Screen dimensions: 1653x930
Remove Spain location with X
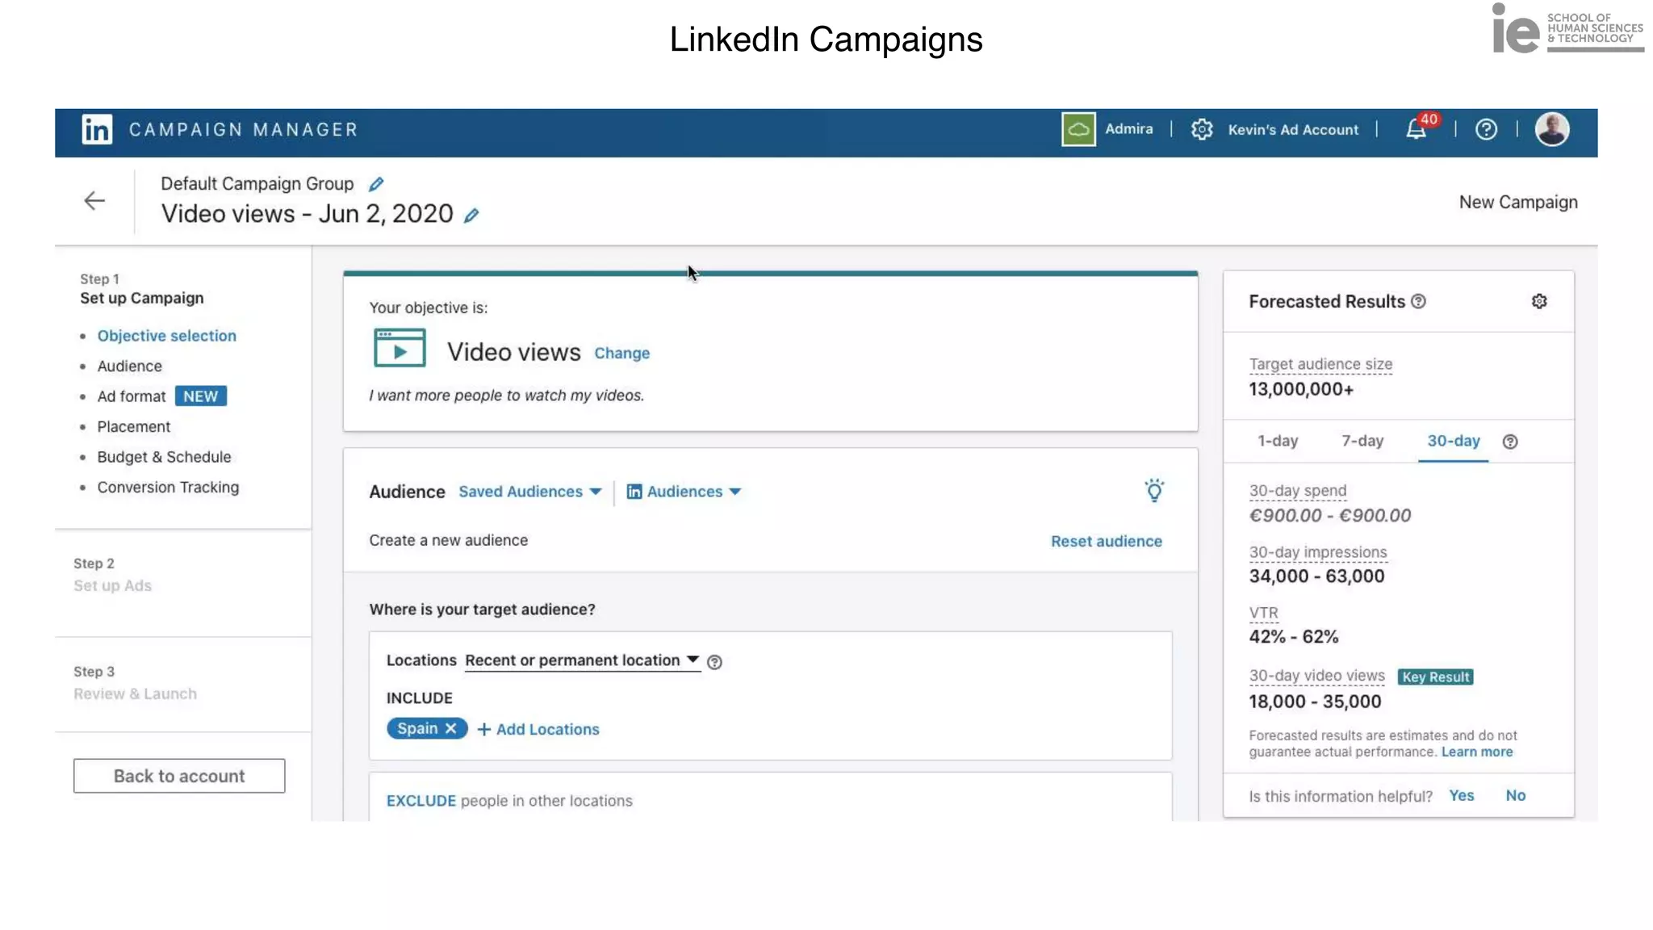(x=451, y=728)
